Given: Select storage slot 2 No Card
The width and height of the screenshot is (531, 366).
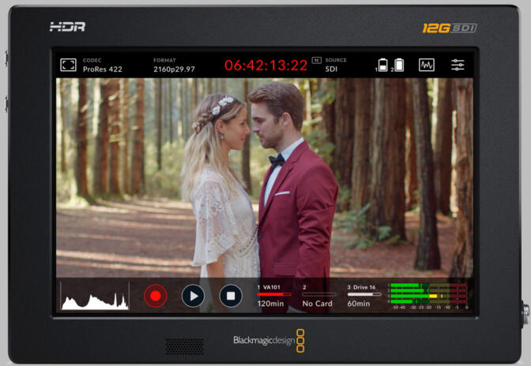Looking at the screenshot, I should pos(318,296).
